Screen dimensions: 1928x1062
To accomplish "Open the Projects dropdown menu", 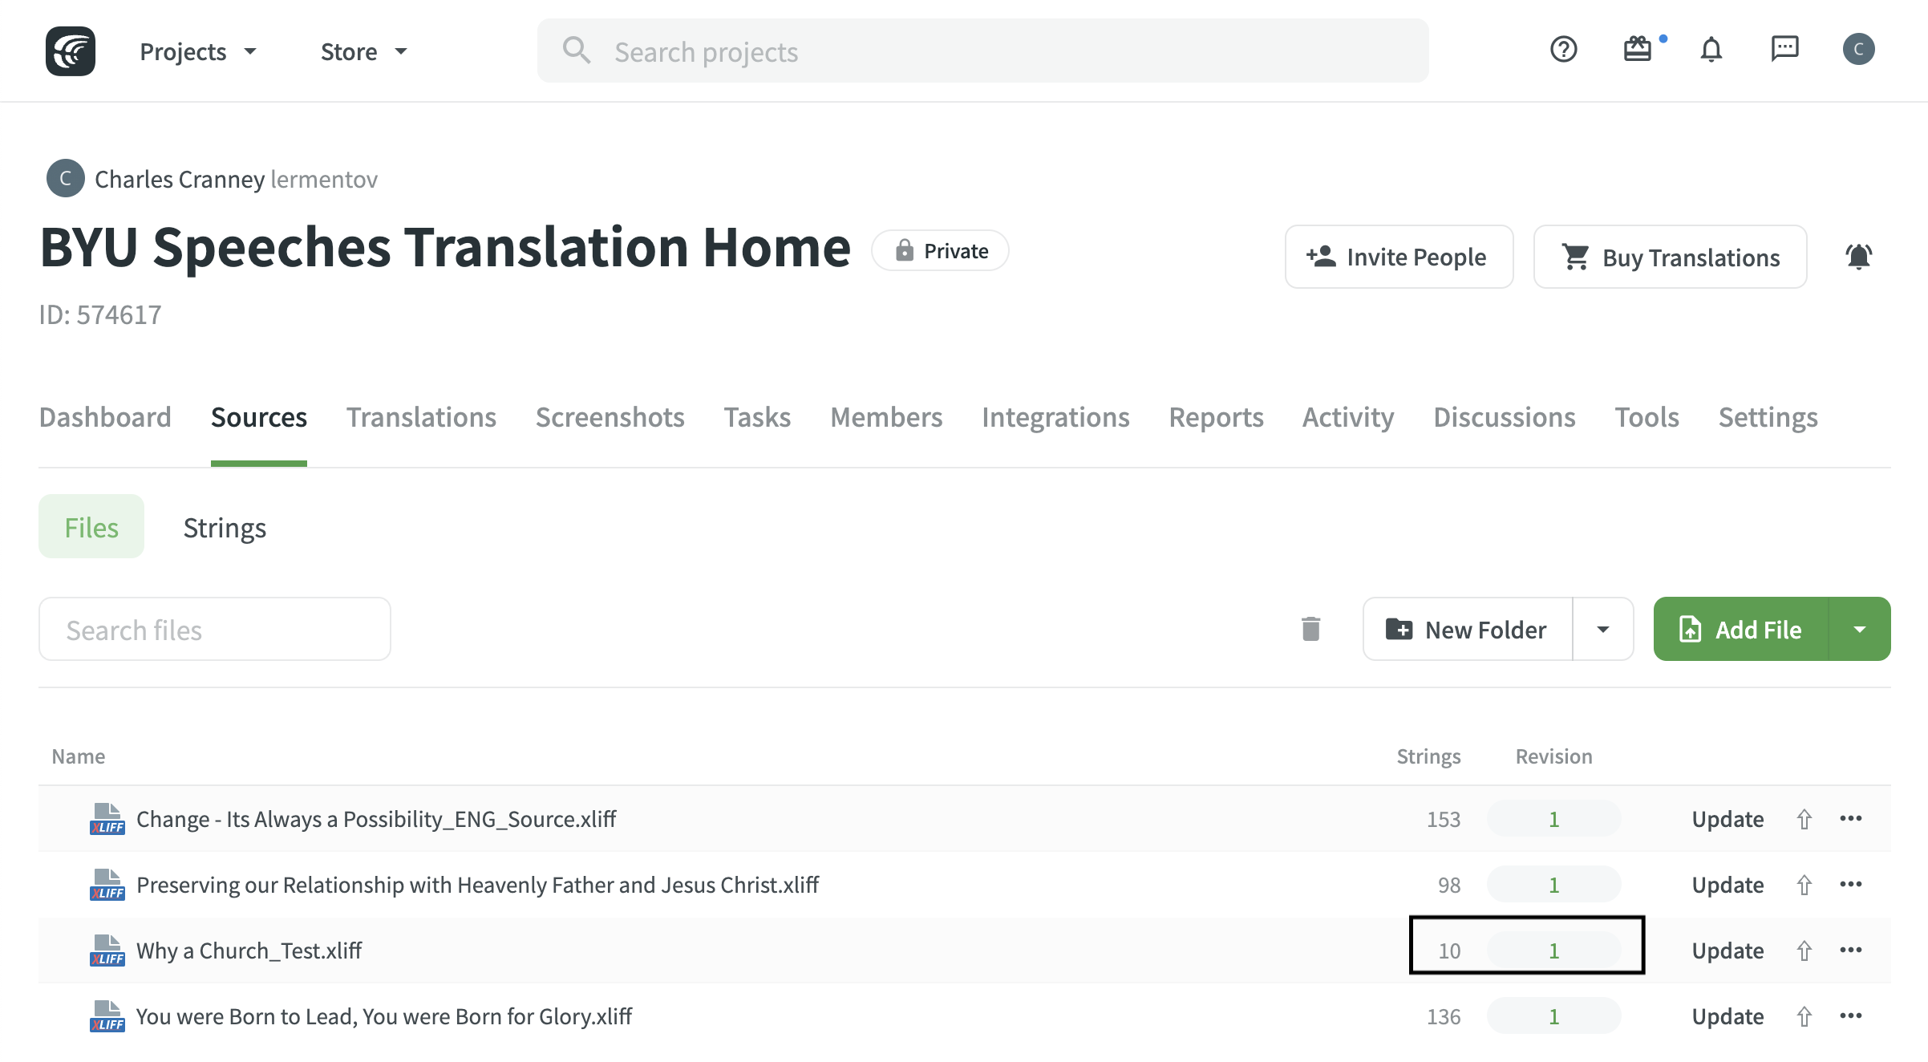I will [198, 51].
